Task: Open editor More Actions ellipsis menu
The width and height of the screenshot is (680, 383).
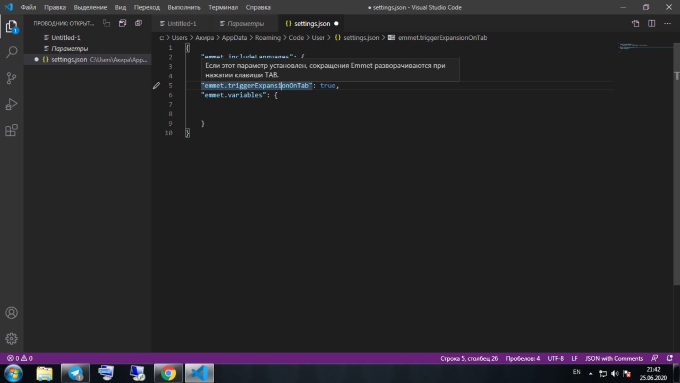Action: click(667, 24)
